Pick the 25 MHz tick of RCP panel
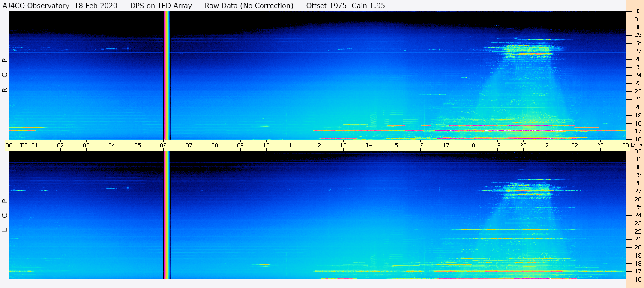Screen dimensions: 644x288 [x=638, y=67]
